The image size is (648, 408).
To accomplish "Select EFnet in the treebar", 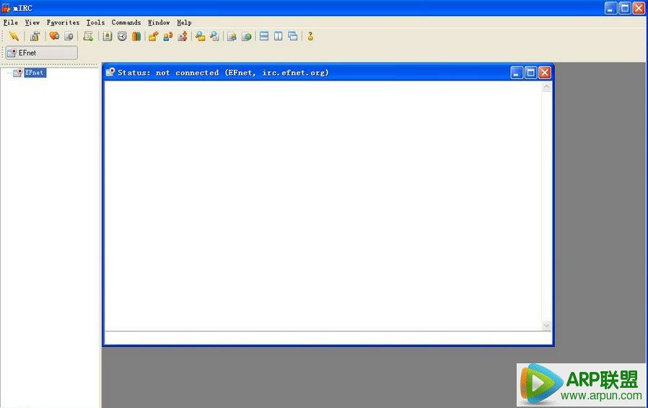I will 35,73.
